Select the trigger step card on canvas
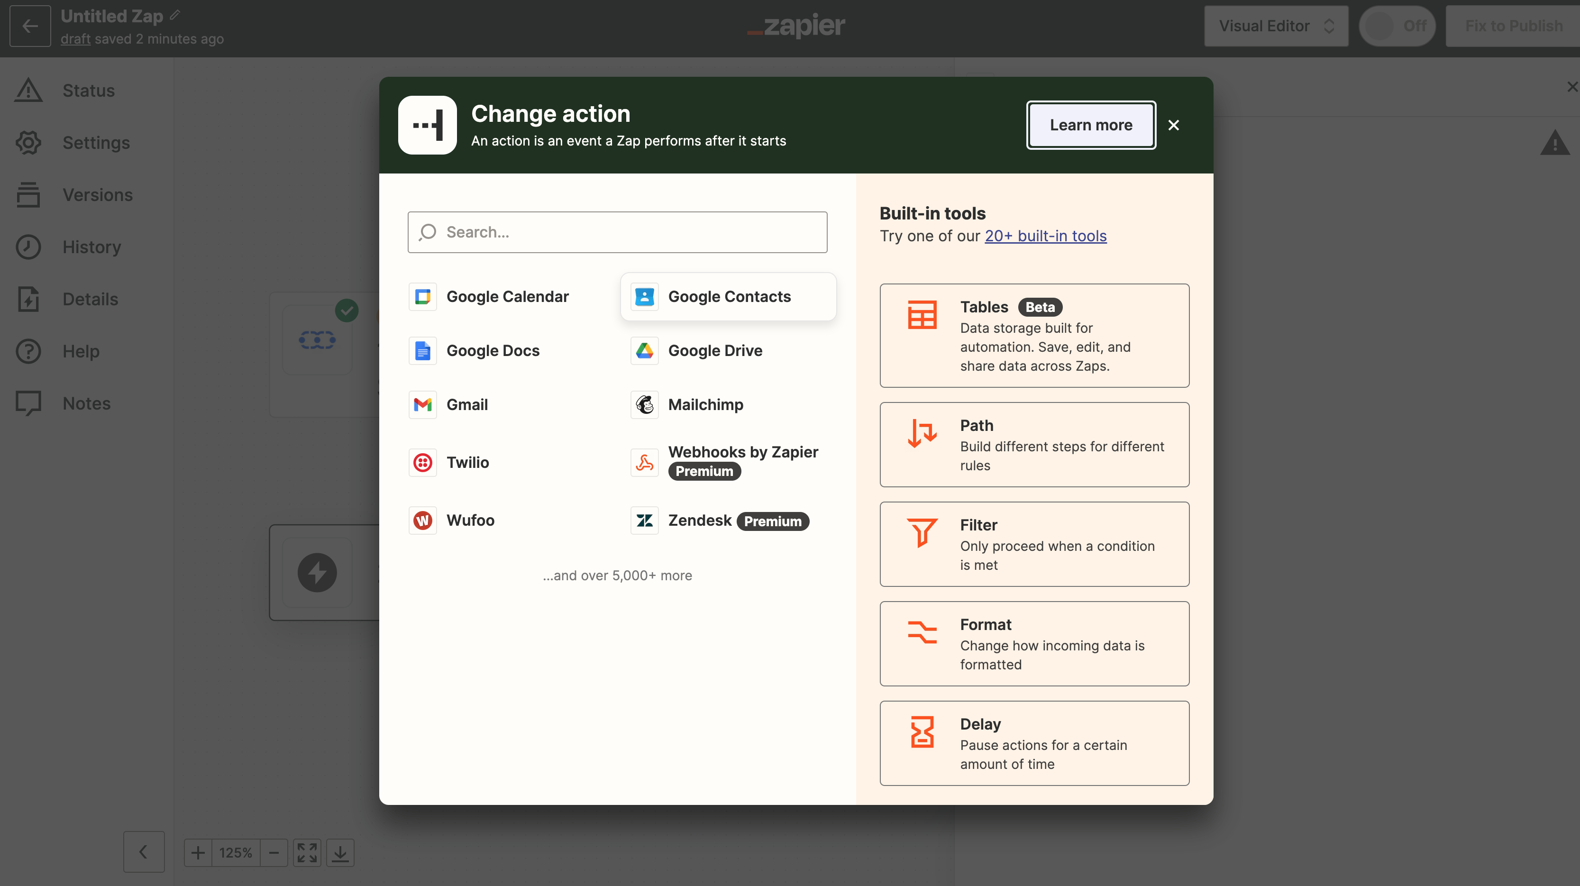The image size is (1580, 886). (324, 355)
